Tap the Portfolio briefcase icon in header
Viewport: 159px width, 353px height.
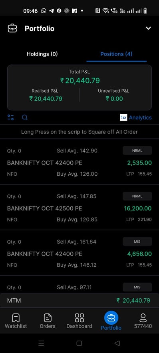(x=12, y=28)
